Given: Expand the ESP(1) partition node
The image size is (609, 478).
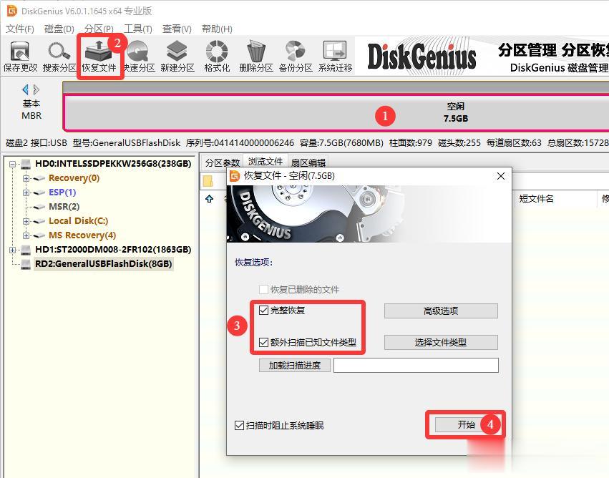Looking at the screenshot, I should 26,192.
